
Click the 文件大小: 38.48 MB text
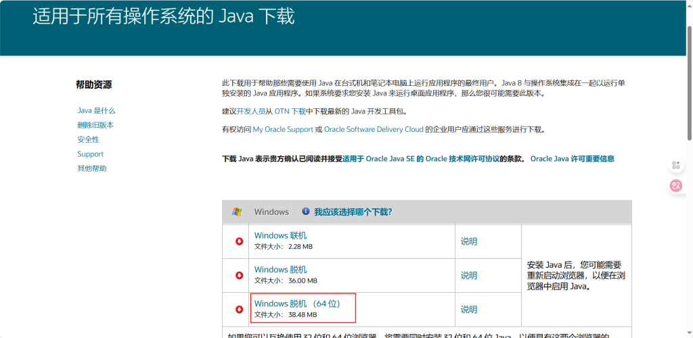[286, 314]
